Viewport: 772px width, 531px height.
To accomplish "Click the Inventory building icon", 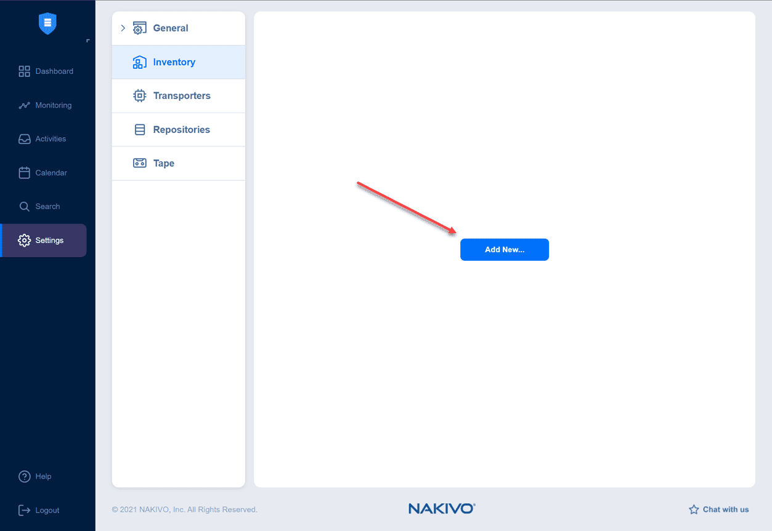I will (x=140, y=62).
